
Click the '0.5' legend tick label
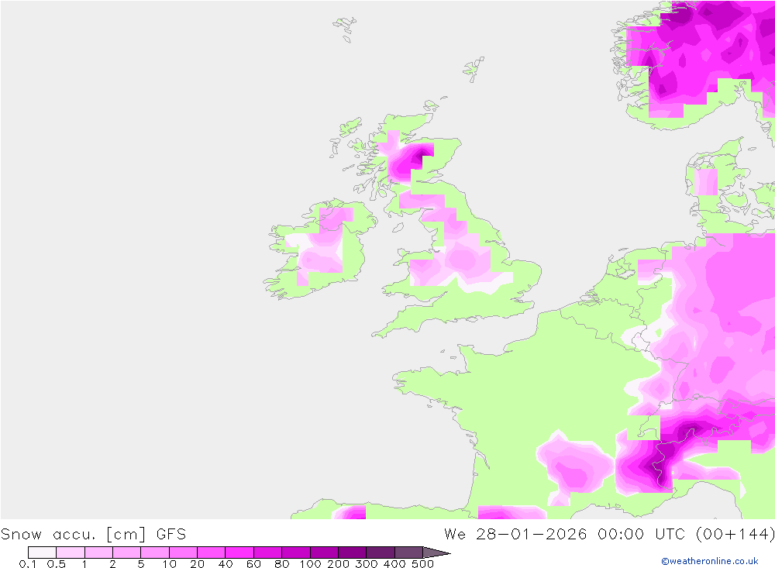point(57,564)
